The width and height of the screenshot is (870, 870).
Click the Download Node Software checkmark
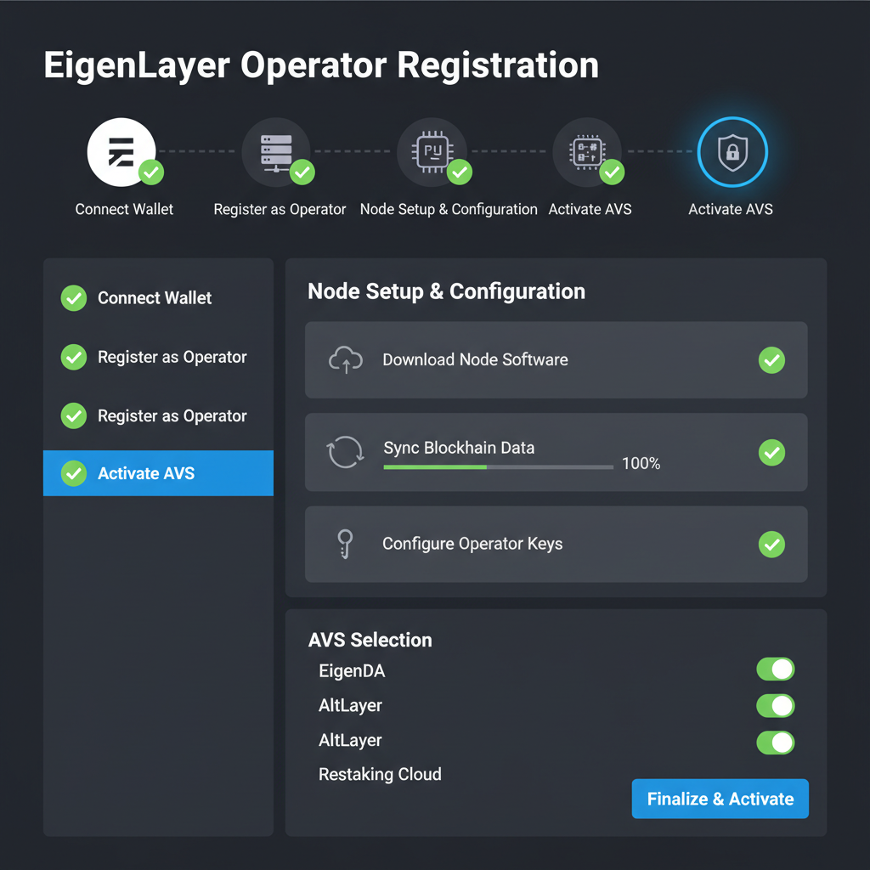771,359
